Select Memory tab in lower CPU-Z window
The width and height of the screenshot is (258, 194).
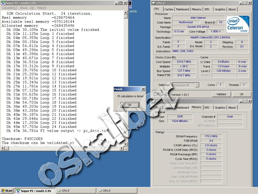(x=197, y=107)
